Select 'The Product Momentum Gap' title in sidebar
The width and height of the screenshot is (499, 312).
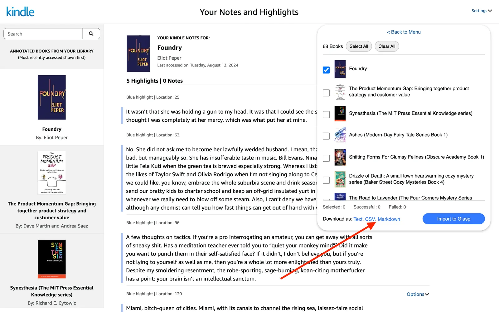[52, 211]
